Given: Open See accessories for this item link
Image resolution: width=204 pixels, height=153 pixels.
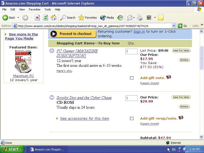Looking at the screenshot, I should [85, 118].
